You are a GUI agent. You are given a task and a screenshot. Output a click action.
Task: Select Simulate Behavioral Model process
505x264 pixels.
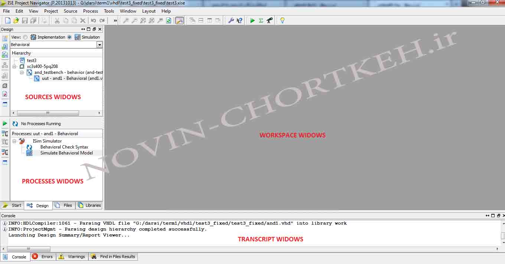[x=66, y=153]
